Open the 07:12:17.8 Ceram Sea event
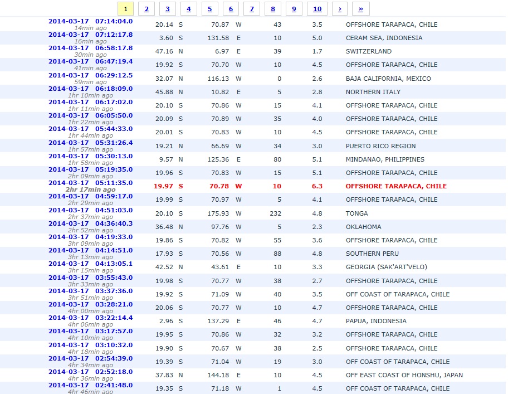508x394 pixels. 90,35
